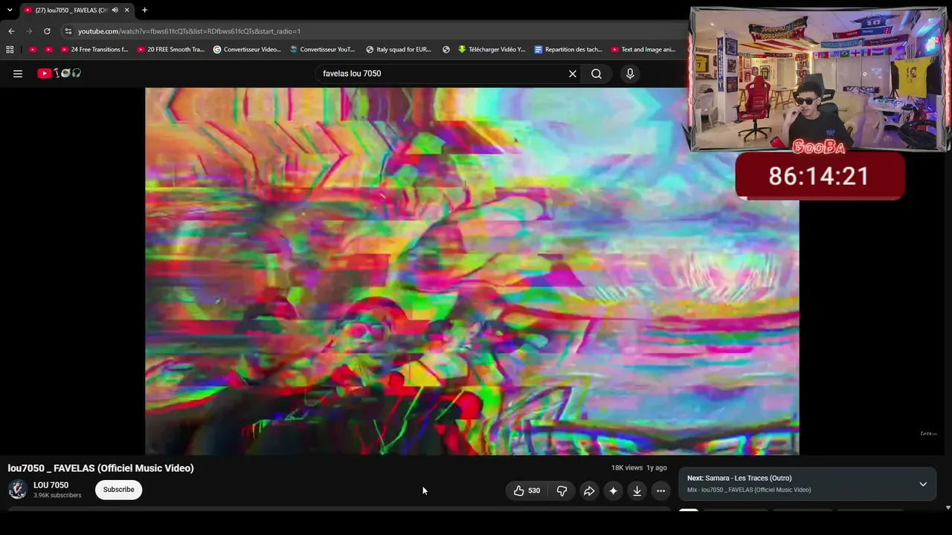Image resolution: width=952 pixels, height=535 pixels.
Task: Click the browser back arrow
Action: [11, 31]
